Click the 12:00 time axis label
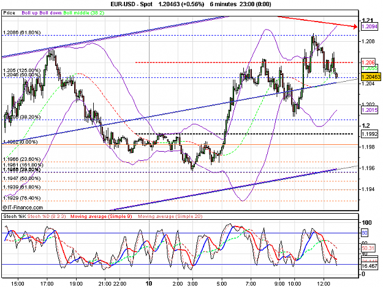 pyautogui.click(x=324, y=284)
